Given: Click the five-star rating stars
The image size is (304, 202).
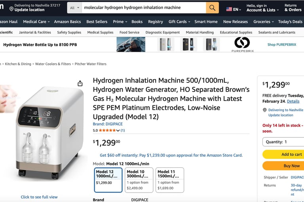Looking at the screenshot, I should (x=107, y=130).
